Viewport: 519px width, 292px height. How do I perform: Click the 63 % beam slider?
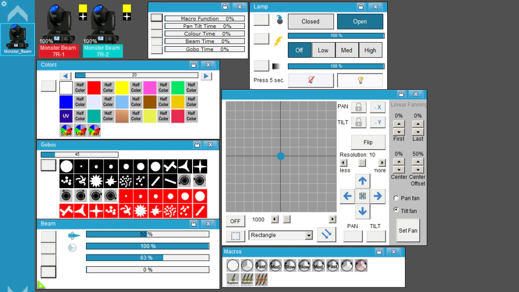click(x=147, y=258)
